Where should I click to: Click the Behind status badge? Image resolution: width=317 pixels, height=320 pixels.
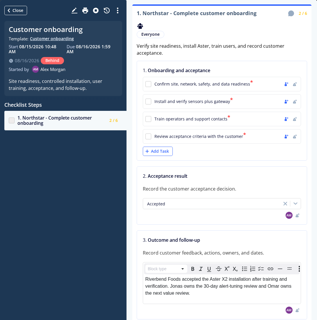[x=52, y=61]
